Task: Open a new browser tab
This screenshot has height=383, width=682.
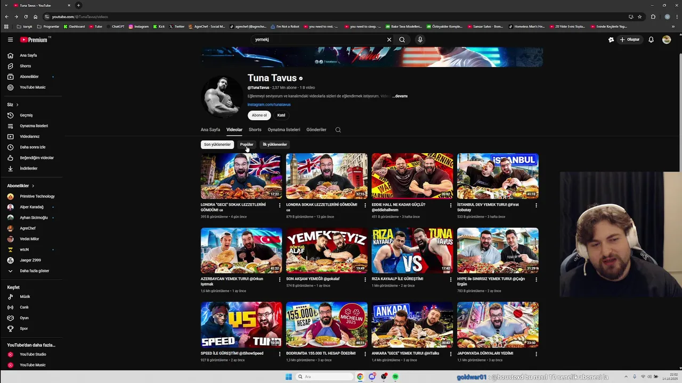Action: click(x=78, y=5)
